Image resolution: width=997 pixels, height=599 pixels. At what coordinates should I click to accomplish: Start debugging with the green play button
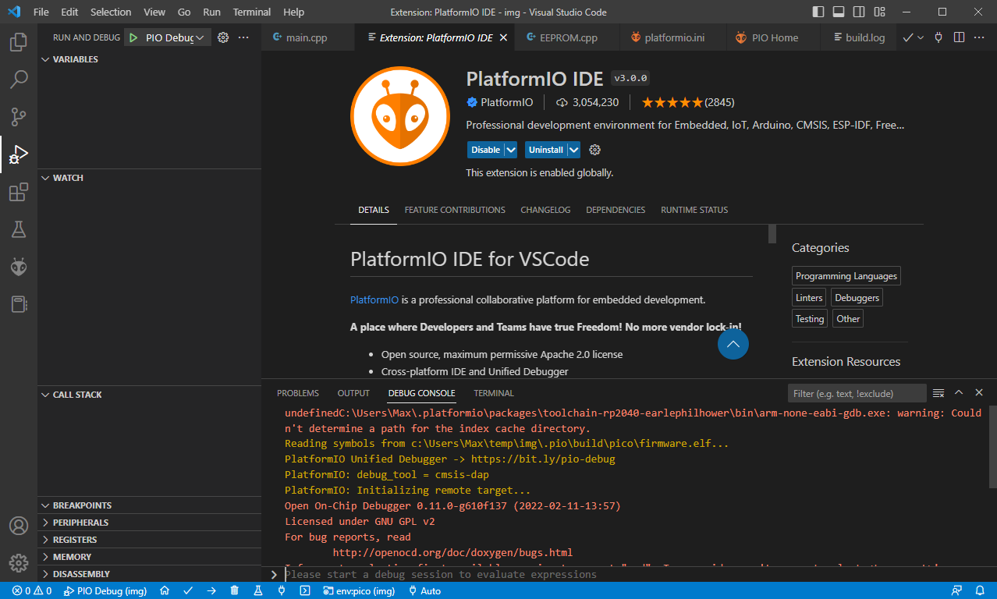click(133, 37)
